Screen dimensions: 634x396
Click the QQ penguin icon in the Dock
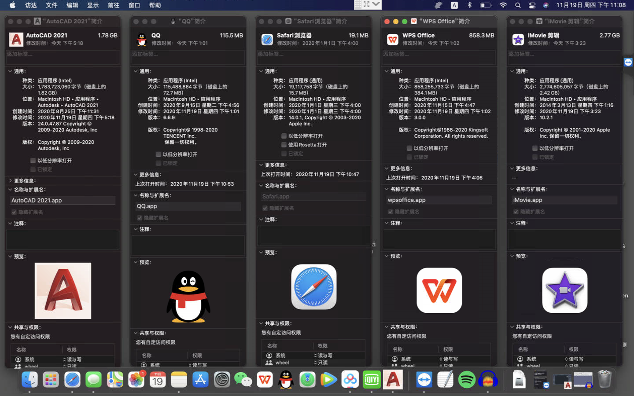[286, 379]
